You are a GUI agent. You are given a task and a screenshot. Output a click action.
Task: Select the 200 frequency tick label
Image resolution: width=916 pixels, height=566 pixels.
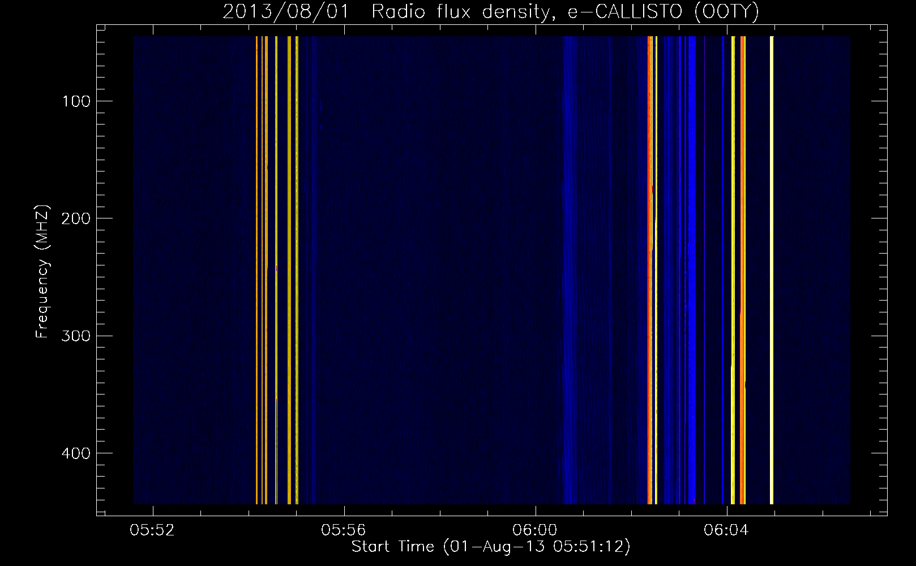(76, 218)
